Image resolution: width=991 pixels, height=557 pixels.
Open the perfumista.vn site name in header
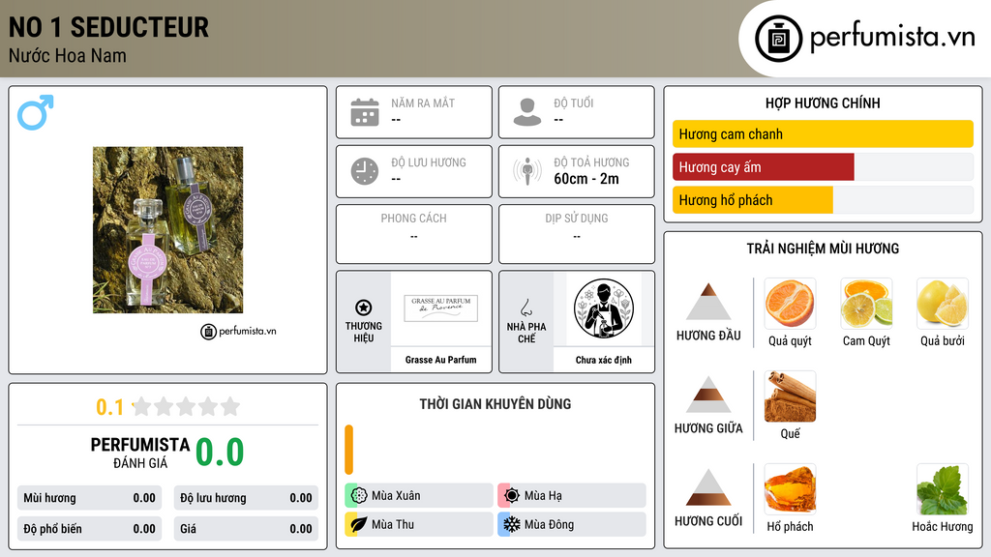pos(892,38)
